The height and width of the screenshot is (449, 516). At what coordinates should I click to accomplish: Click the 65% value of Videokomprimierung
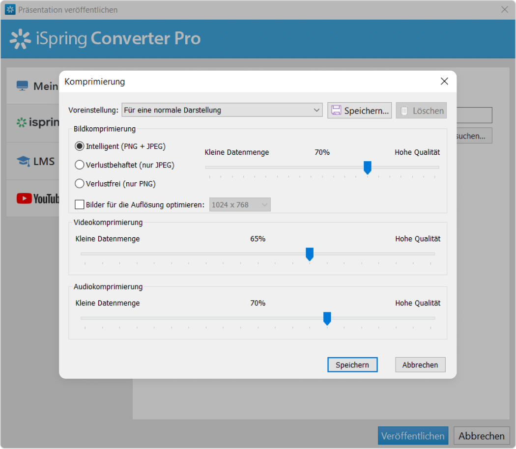(258, 239)
